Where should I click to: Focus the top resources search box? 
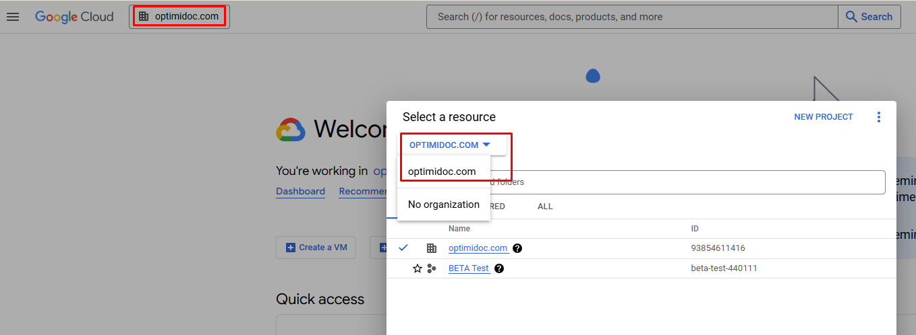[631, 17]
